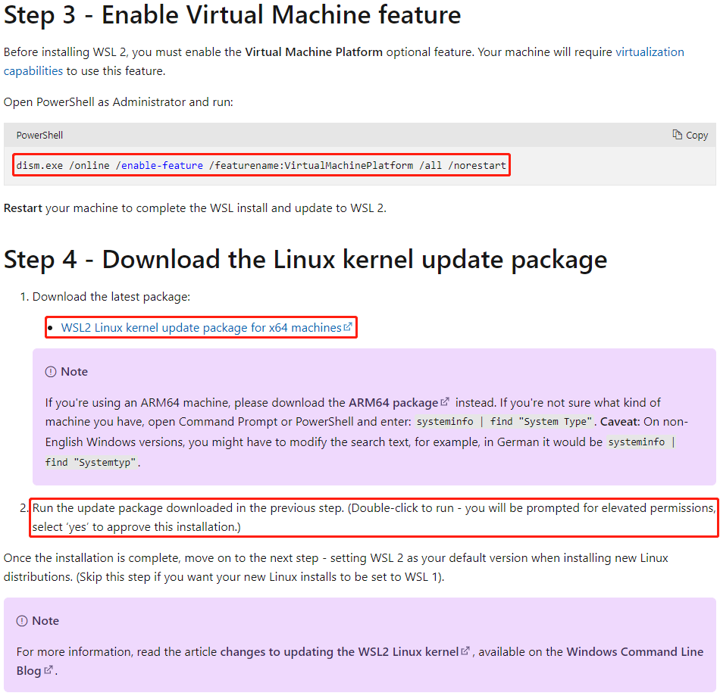
Task: Visit the Windows Command Line Blog link
Action: tap(634, 652)
